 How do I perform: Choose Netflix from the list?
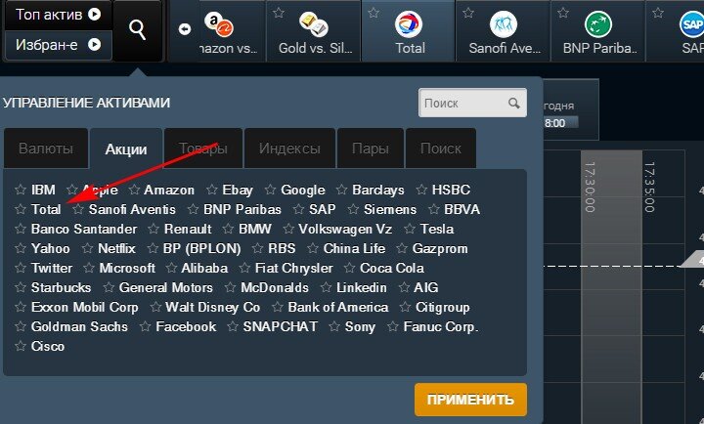[x=116, y=248]
